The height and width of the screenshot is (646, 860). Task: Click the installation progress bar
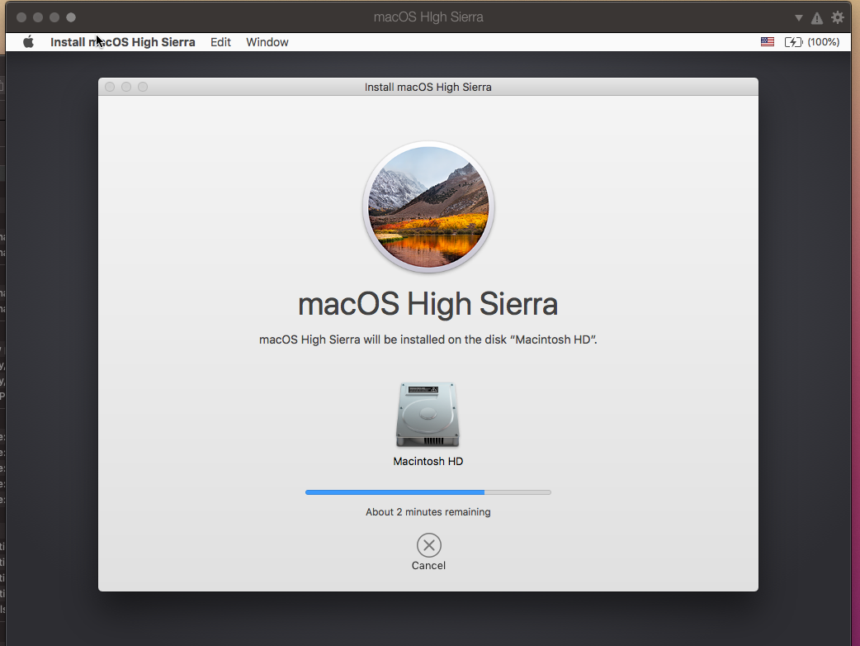pos(428,492)
